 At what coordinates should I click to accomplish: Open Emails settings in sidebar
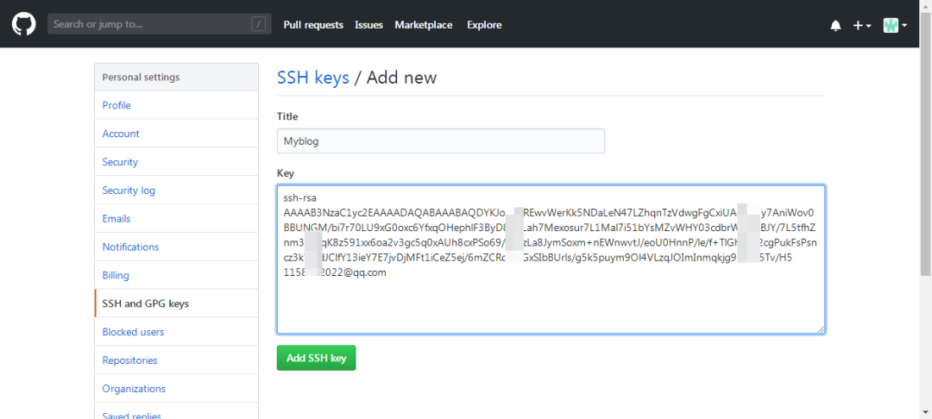click(x=176, y=218)
